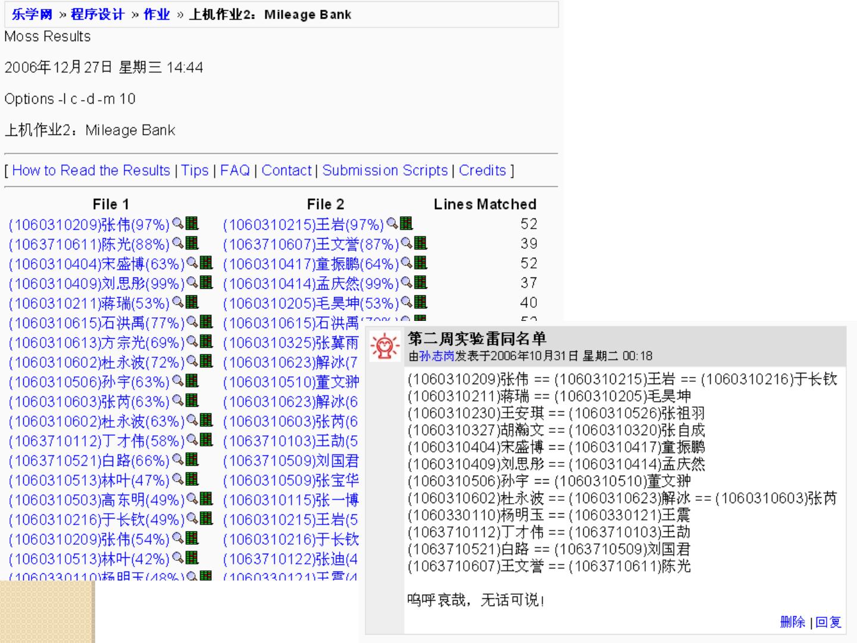Screen dimensions: 857x643
Task: Click the magnifier icon beside 张伟(97%)
Action: [178, 224]
